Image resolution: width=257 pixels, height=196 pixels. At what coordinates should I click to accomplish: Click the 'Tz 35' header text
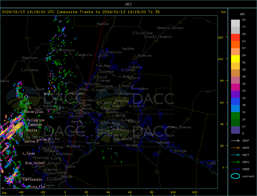(x=154, y=12)
